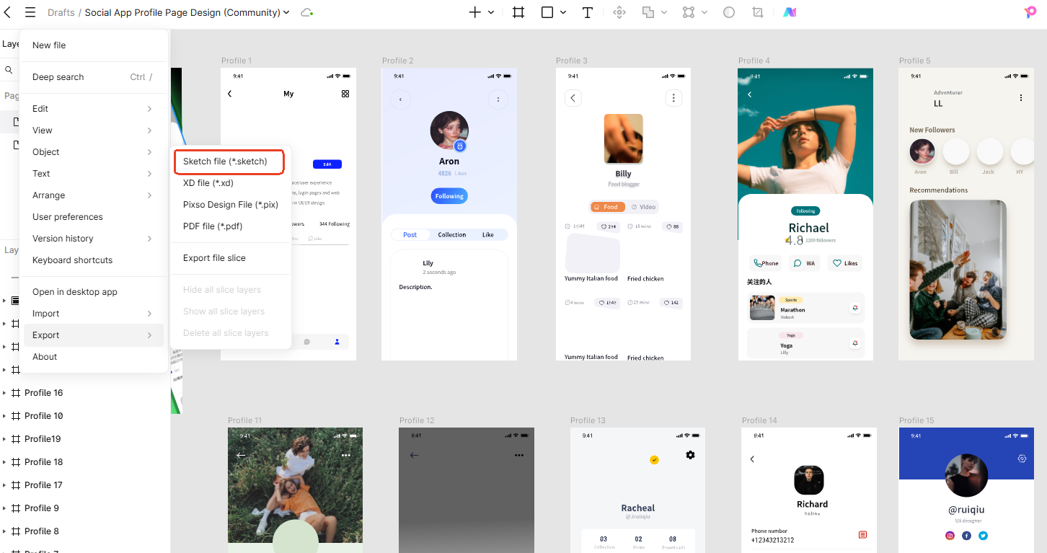Screen dimensions: 1047x553
Task: Select the Profile19 layer row
Action: (x=85, y=439)
